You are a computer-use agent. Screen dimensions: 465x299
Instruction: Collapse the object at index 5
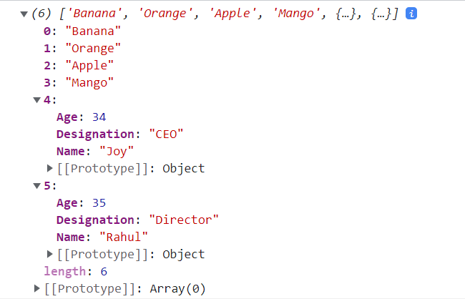click(x=36, y=186)
